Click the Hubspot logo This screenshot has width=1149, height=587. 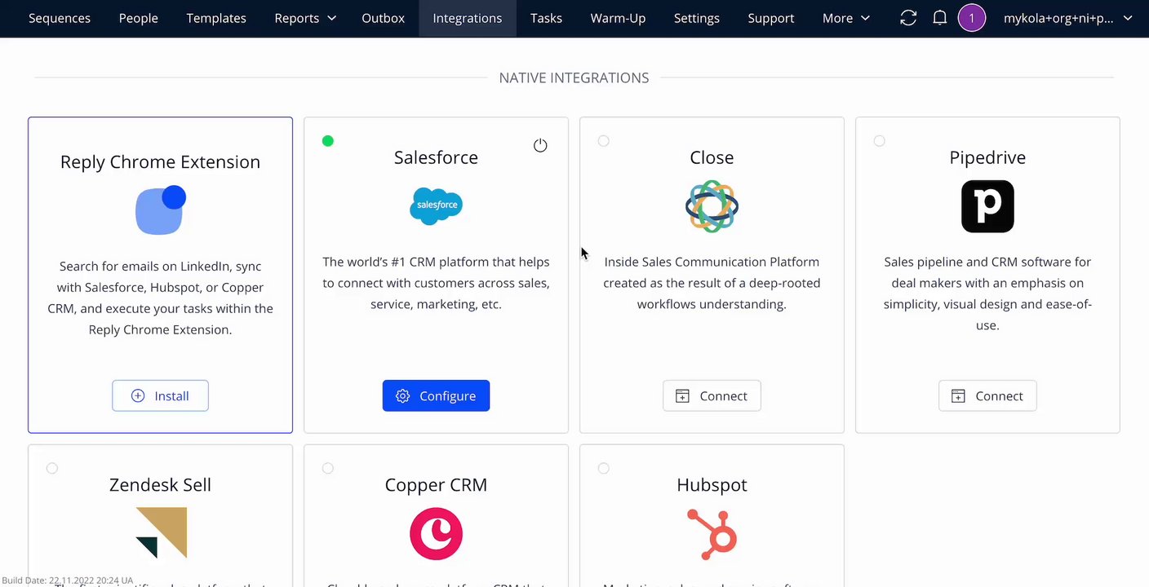coord(712,533)
